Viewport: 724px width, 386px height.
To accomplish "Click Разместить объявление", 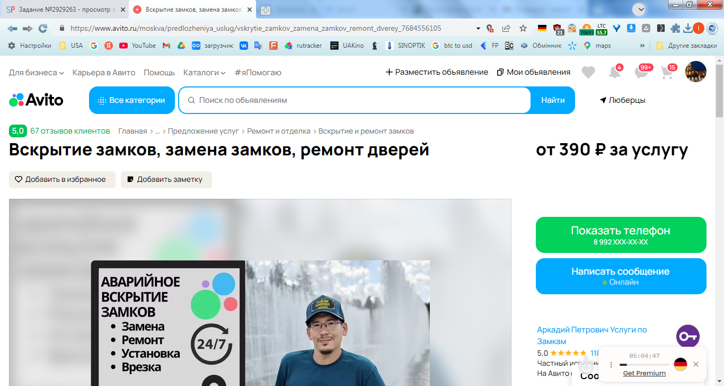I will point(437,72).
